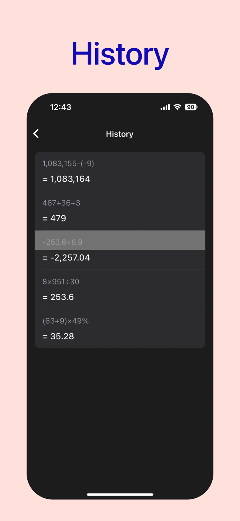Viewport: 240px width, 521px height.
Task: Tap the 8×951÷30 calculation
Action: [x=61, y=282]
